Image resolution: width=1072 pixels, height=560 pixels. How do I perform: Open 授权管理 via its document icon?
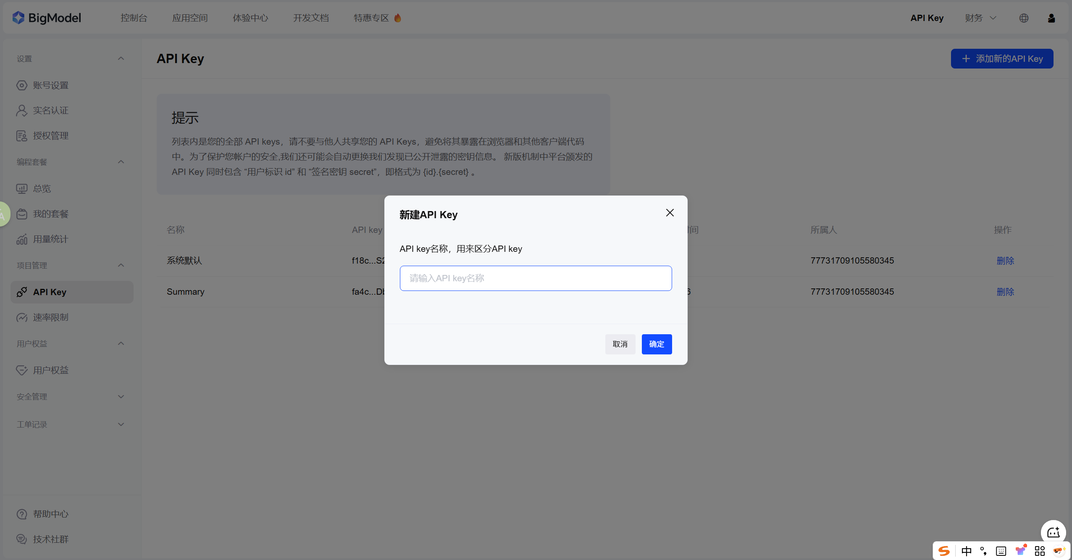click(22, 135)
